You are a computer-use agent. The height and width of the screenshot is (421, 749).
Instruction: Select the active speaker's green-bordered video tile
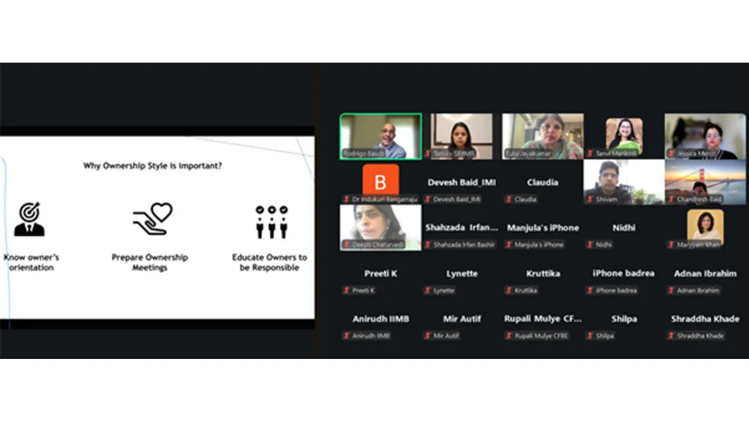tap(380, 136)
